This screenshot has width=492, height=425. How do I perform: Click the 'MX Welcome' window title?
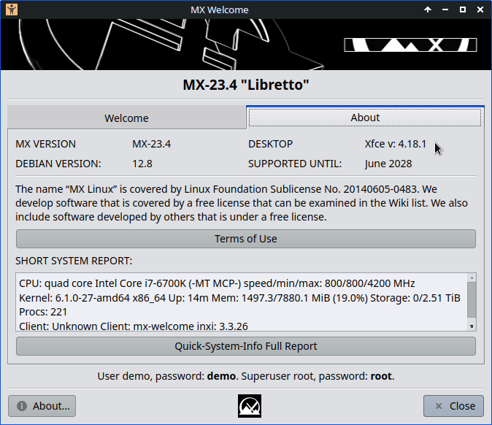tap(219, 9)
